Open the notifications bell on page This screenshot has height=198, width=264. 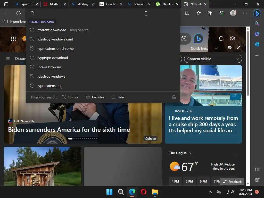[x=221, y=39]
